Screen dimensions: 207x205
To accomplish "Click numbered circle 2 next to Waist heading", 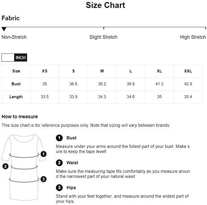I will point(59,163).
